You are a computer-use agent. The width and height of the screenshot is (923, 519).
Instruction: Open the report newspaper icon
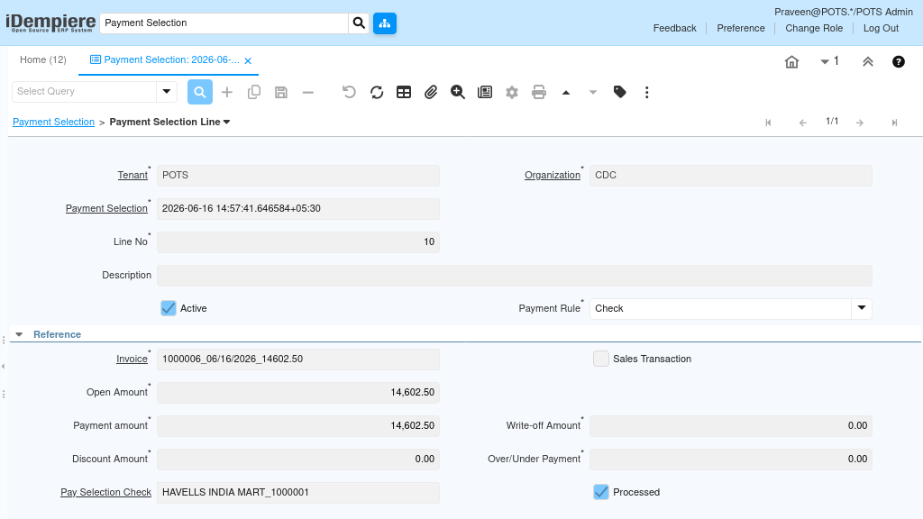pyautogui.click(x=485, y=93)
